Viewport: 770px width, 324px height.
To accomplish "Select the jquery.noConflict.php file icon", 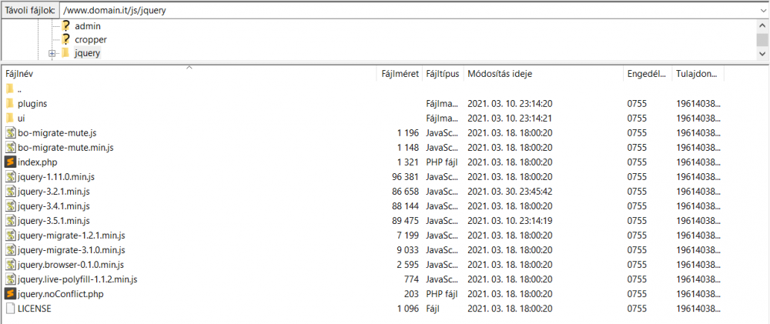I will pos(10,294).
